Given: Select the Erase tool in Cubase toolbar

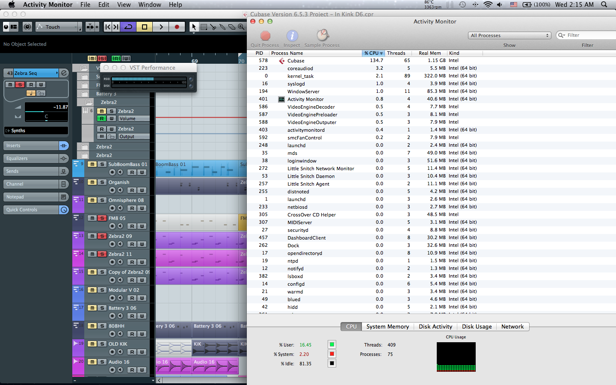Looking at the screenshot, I should tap(232, 27).
